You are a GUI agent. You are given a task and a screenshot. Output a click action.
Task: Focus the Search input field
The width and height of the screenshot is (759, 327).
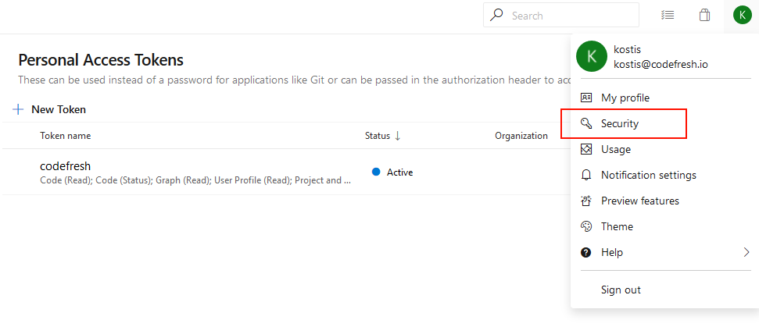(x=571, y=15)
